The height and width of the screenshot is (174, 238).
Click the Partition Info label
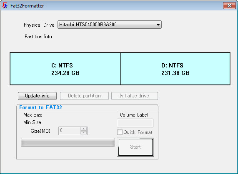coord(38,37)
